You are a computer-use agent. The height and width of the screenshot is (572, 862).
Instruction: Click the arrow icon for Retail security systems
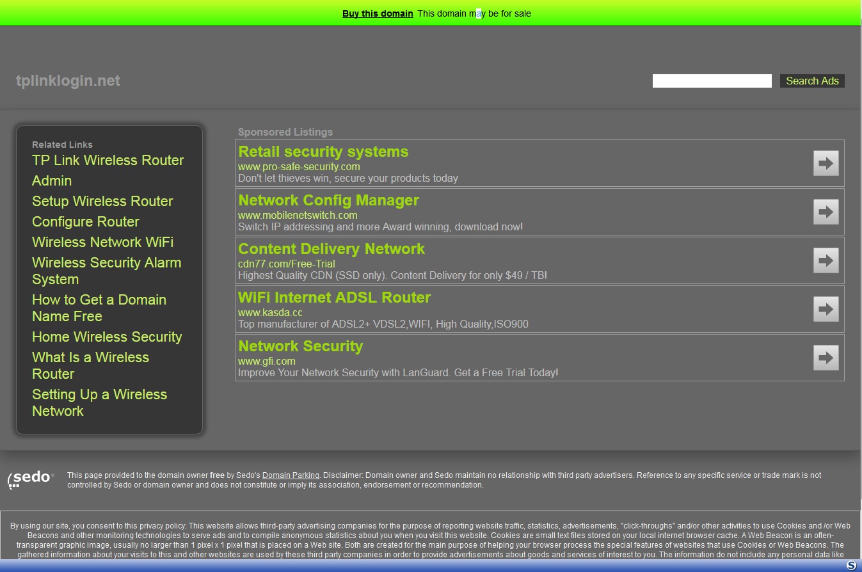coord(826,163)
